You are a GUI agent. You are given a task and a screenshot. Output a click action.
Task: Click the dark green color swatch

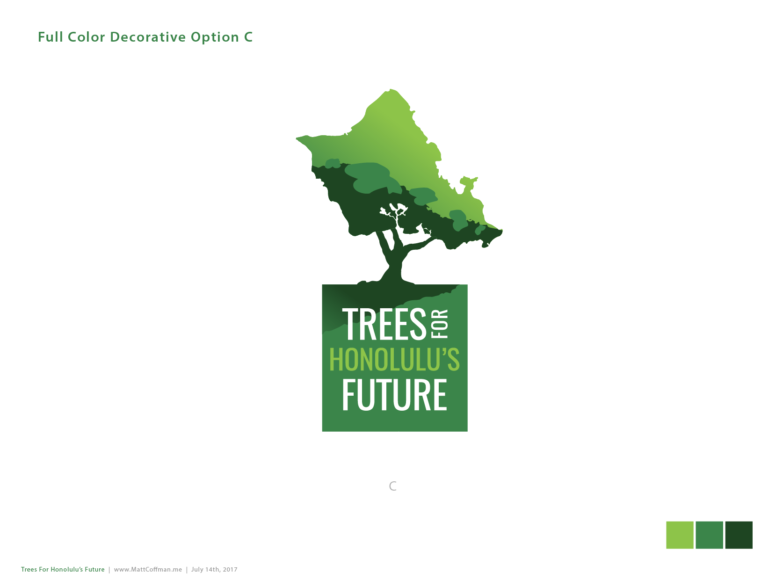(x=739, y=535)
